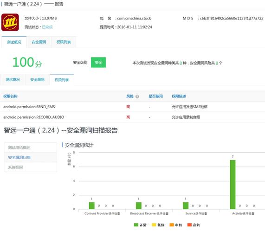Click the help icon next to 风险 column
Viewport: 265px width, 232px height.
[x=137, y=97]
